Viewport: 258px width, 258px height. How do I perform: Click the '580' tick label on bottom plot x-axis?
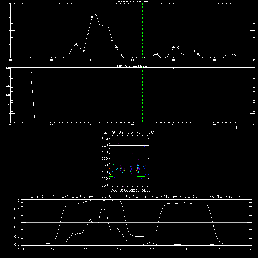pyautogui.click(x=153, y=249)
